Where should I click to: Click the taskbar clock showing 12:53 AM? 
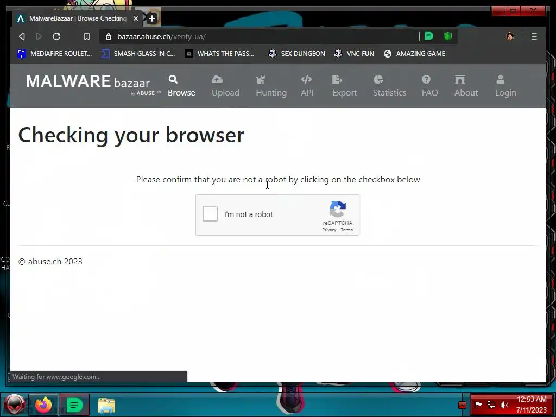pyautogui.click(x=531, y=405)
